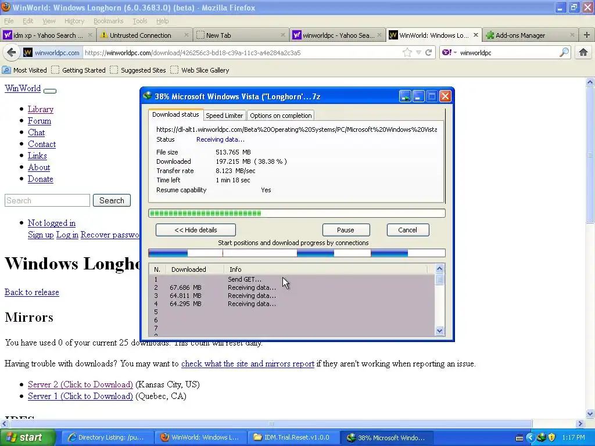Select connection row 2 with 67.686 MB

tap(292, 287)
